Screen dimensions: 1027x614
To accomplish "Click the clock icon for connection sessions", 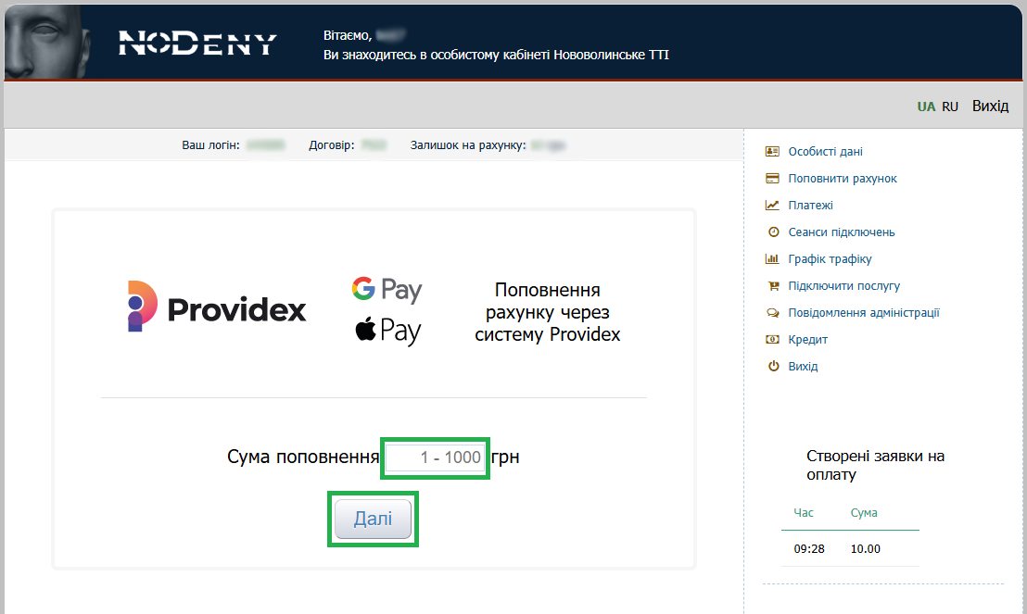I will point(774,232).
